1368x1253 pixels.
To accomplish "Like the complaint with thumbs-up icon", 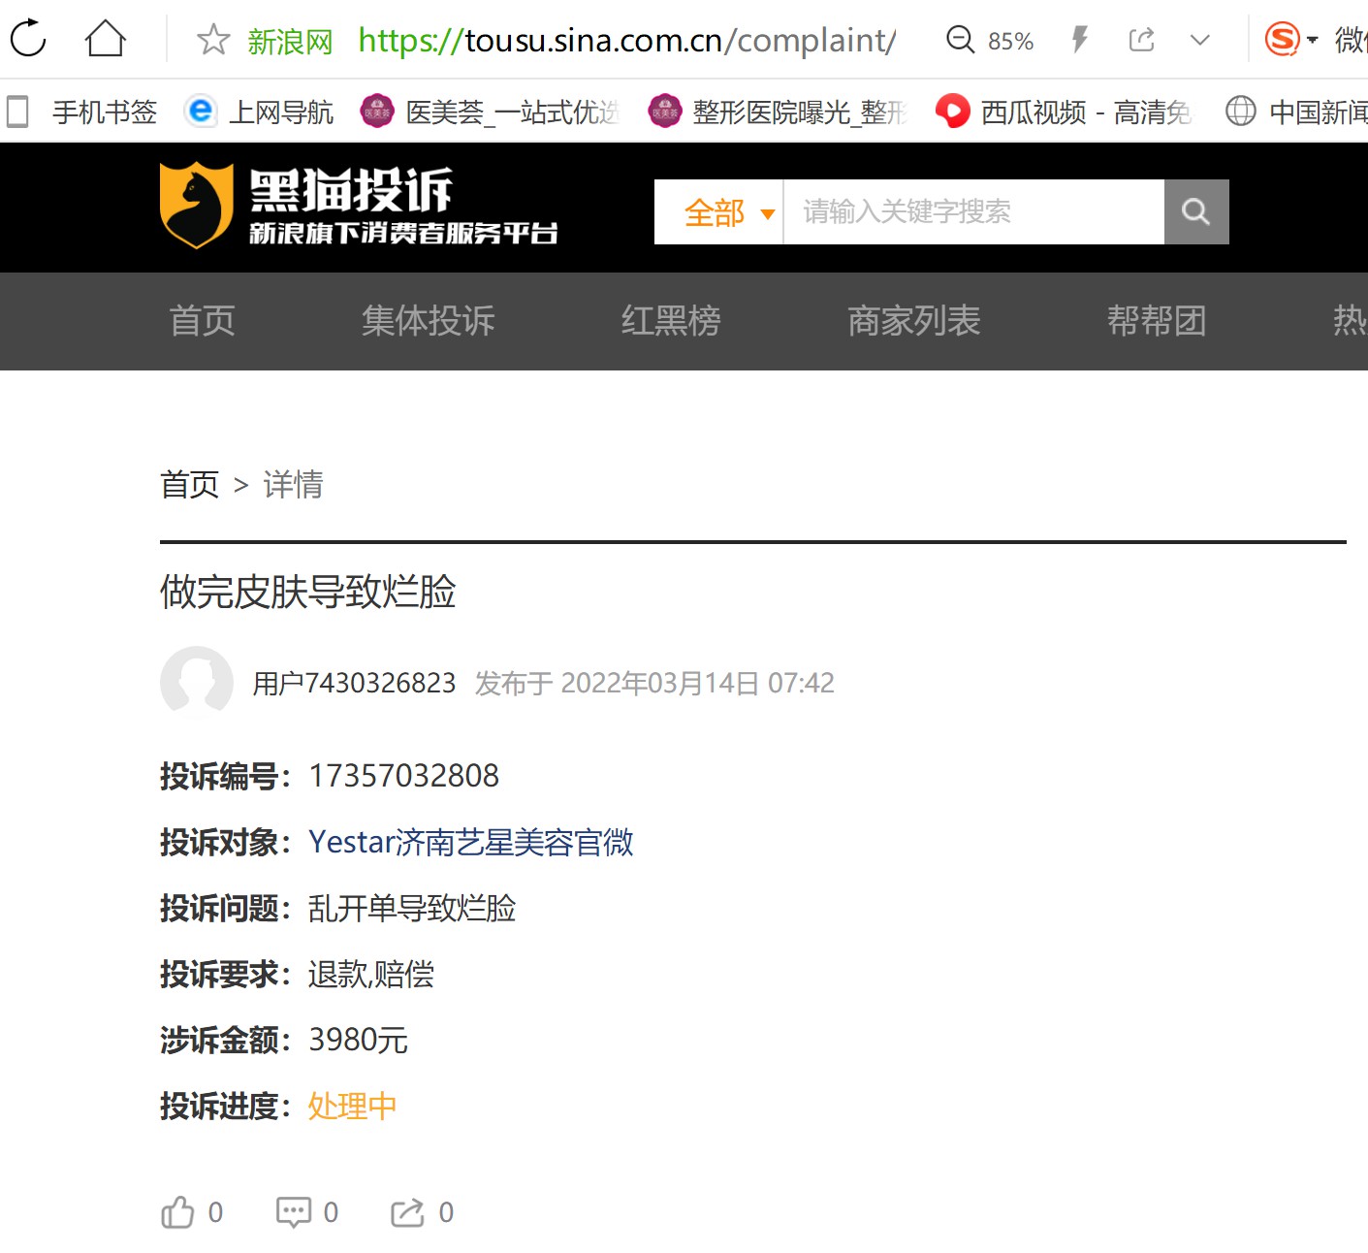I will click(177, 1212).
